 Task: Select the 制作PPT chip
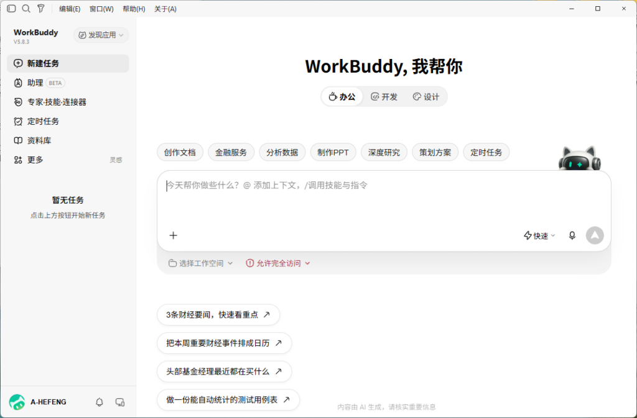333,152
